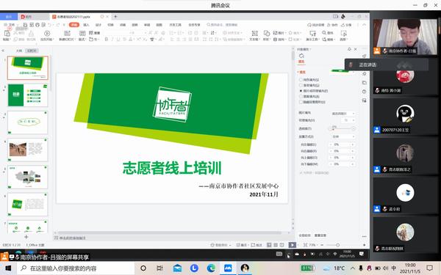Expand the texture fill dropdown
The image size is (441, 275).
pos(348,120)
